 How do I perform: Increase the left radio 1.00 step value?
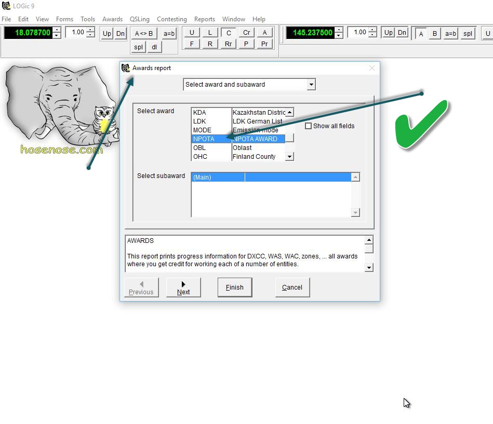tap(90, 30)
